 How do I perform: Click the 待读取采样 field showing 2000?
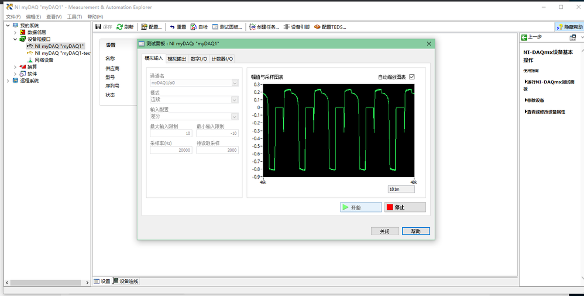point(218,150)
